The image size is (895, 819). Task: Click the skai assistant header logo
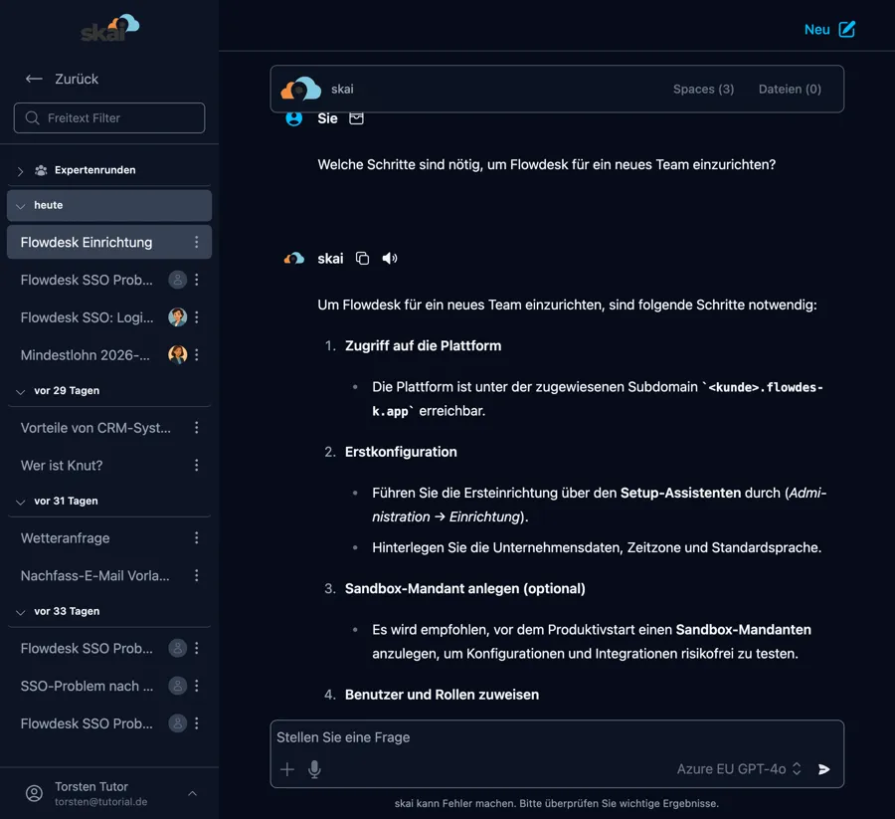[x=300, y=89]
